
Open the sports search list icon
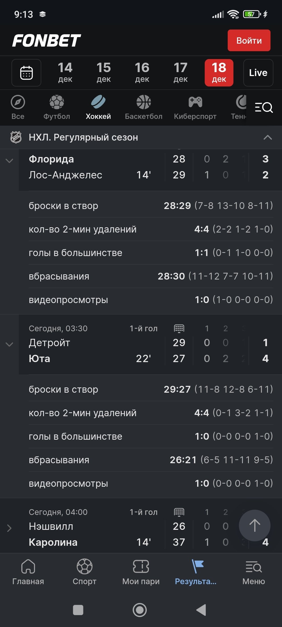point(264,107)
